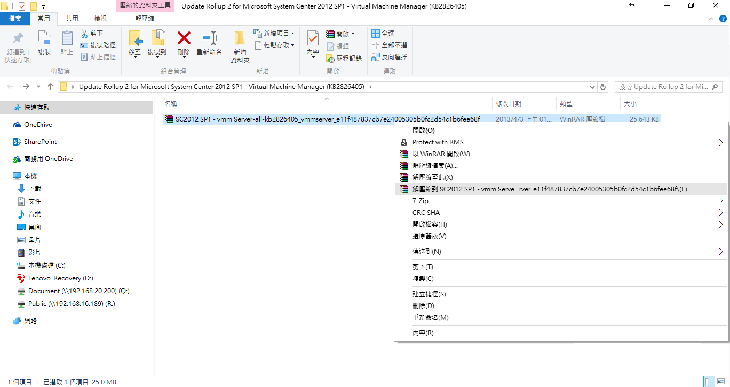730x387 pixels.
Task: Switch to large icons view in status bar
Action: pyautogui.click(x=720, y=382)
